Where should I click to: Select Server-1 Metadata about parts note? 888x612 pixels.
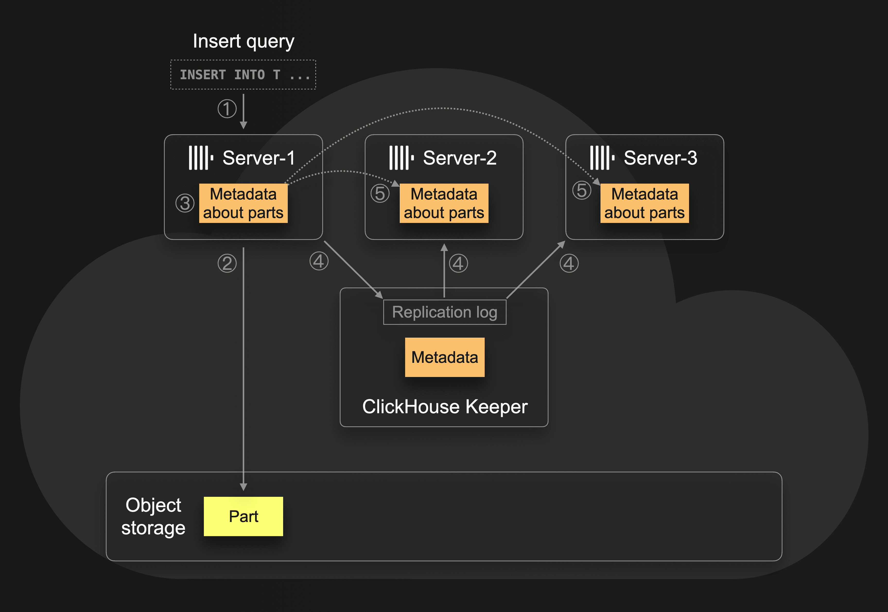tap(243, 203)
